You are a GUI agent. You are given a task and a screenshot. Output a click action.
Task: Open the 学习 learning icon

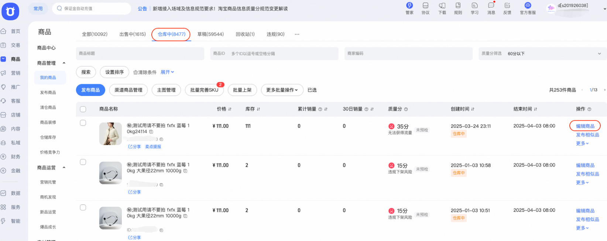tap(474, 6)
